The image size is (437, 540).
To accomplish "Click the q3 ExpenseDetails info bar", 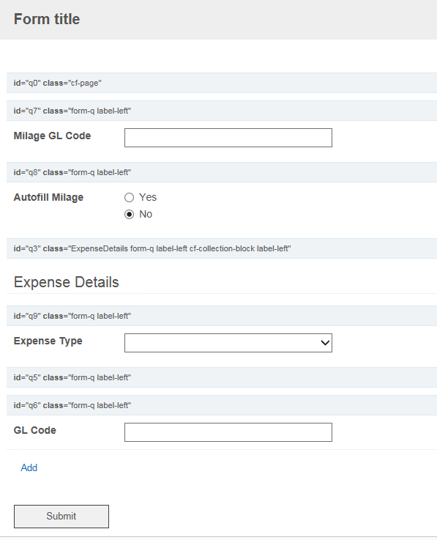I will (x=222, y=248).
